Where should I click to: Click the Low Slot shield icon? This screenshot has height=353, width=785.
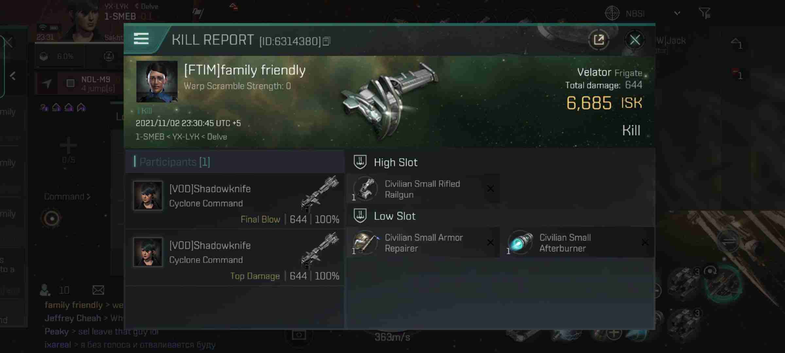click(359, 215)
